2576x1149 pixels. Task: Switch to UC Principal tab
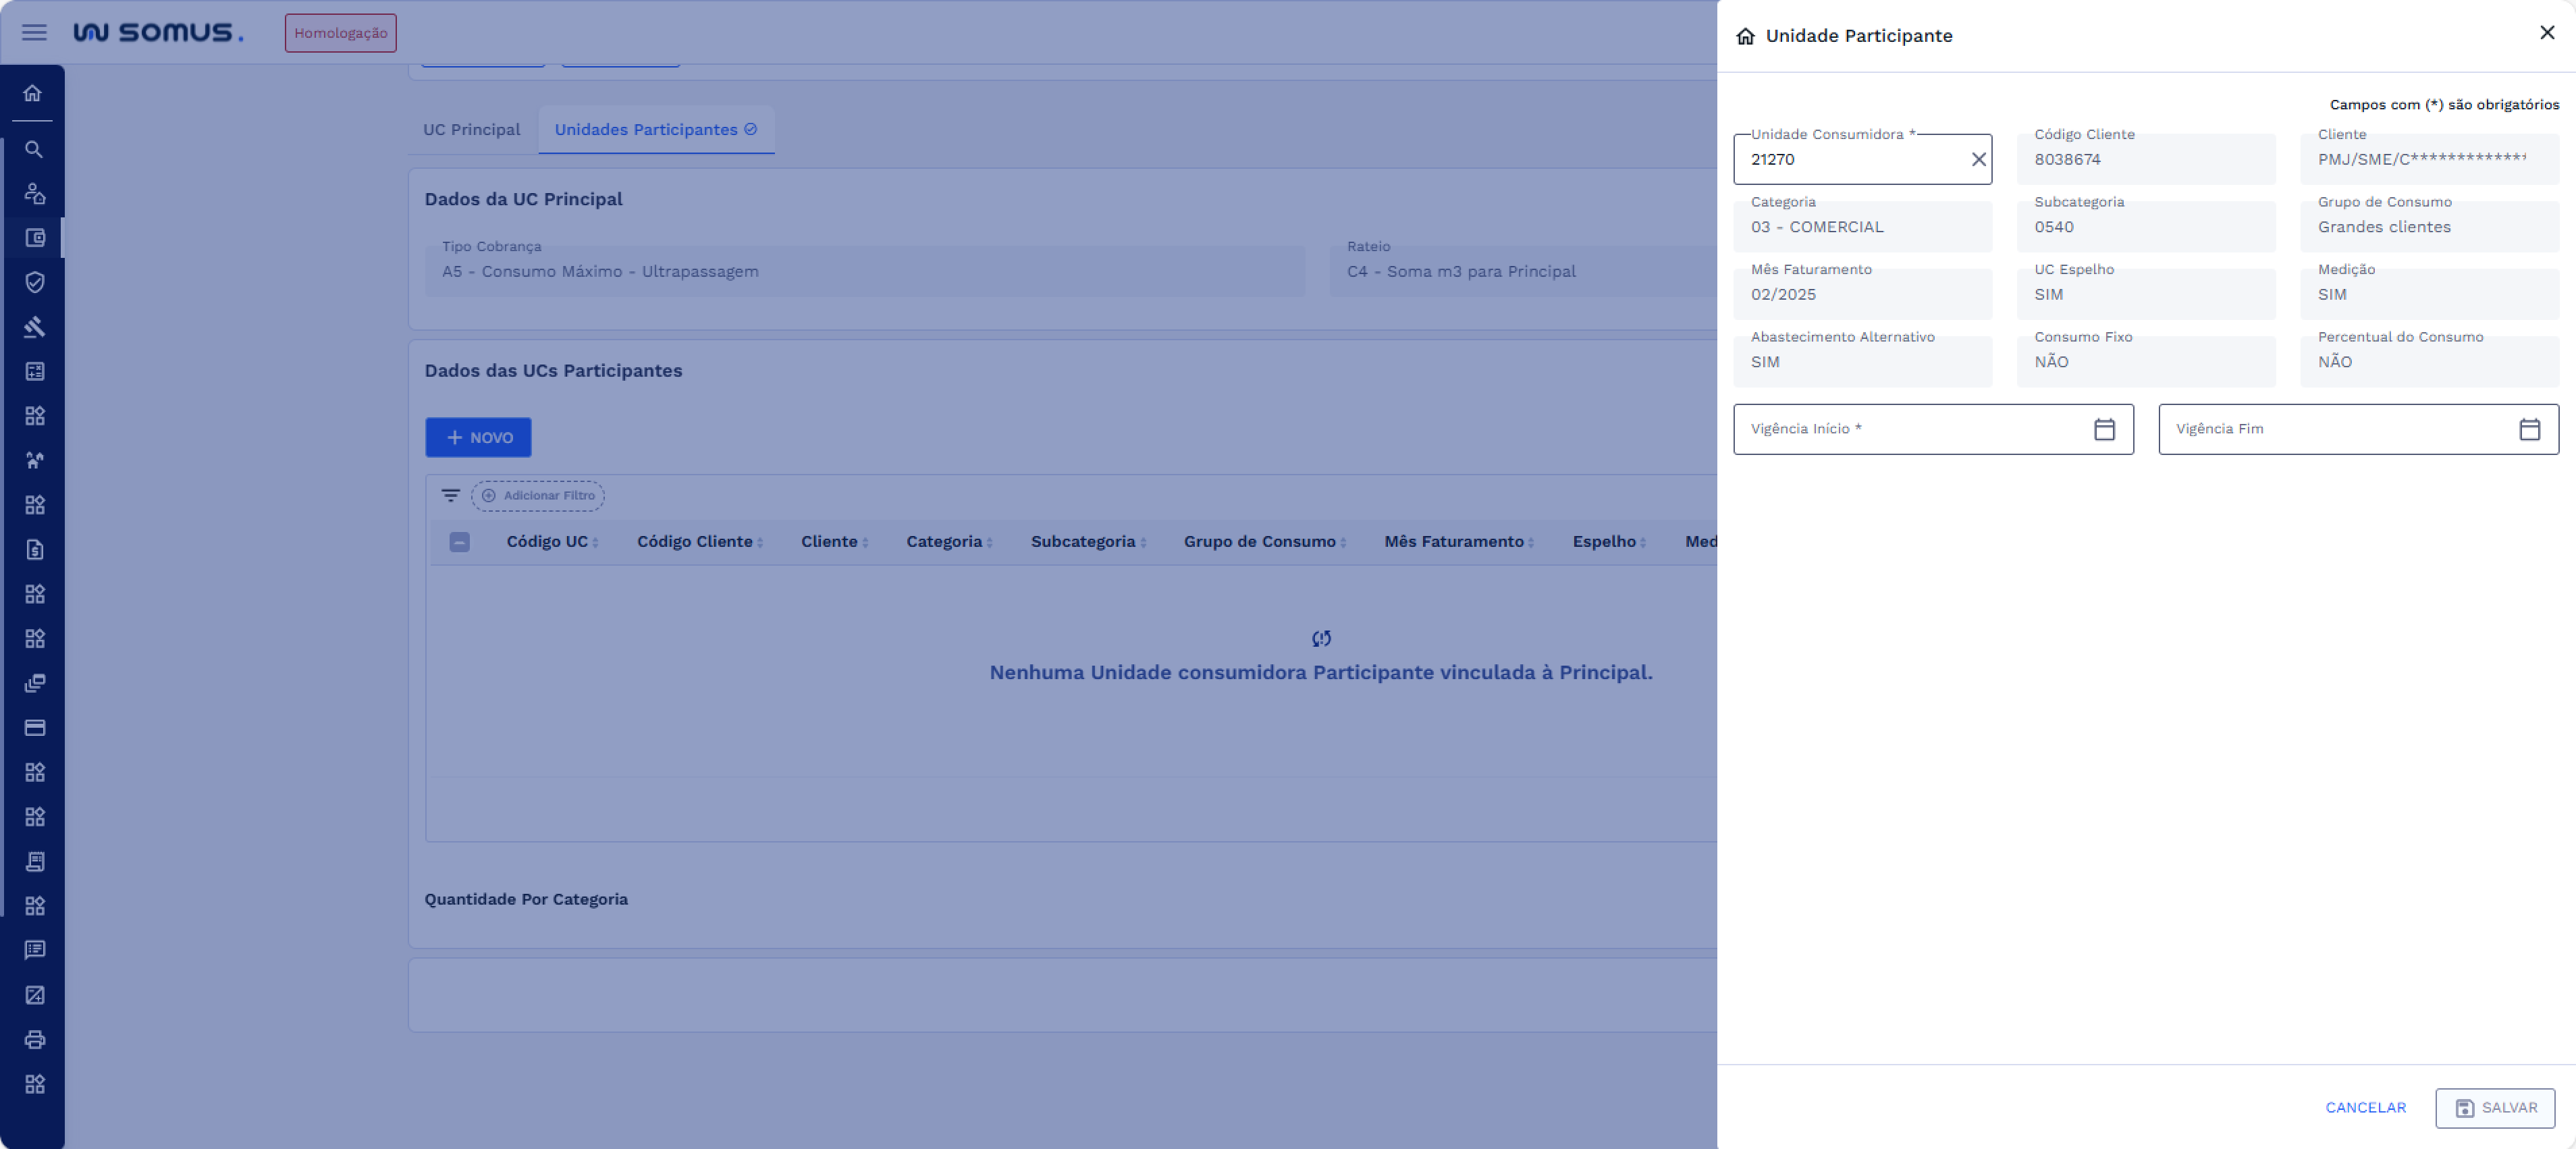471,130
